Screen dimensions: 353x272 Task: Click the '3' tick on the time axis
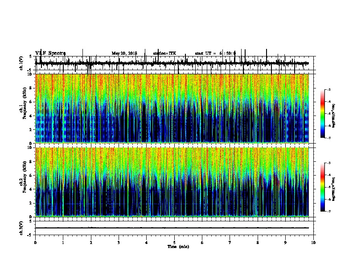[119, 243]
